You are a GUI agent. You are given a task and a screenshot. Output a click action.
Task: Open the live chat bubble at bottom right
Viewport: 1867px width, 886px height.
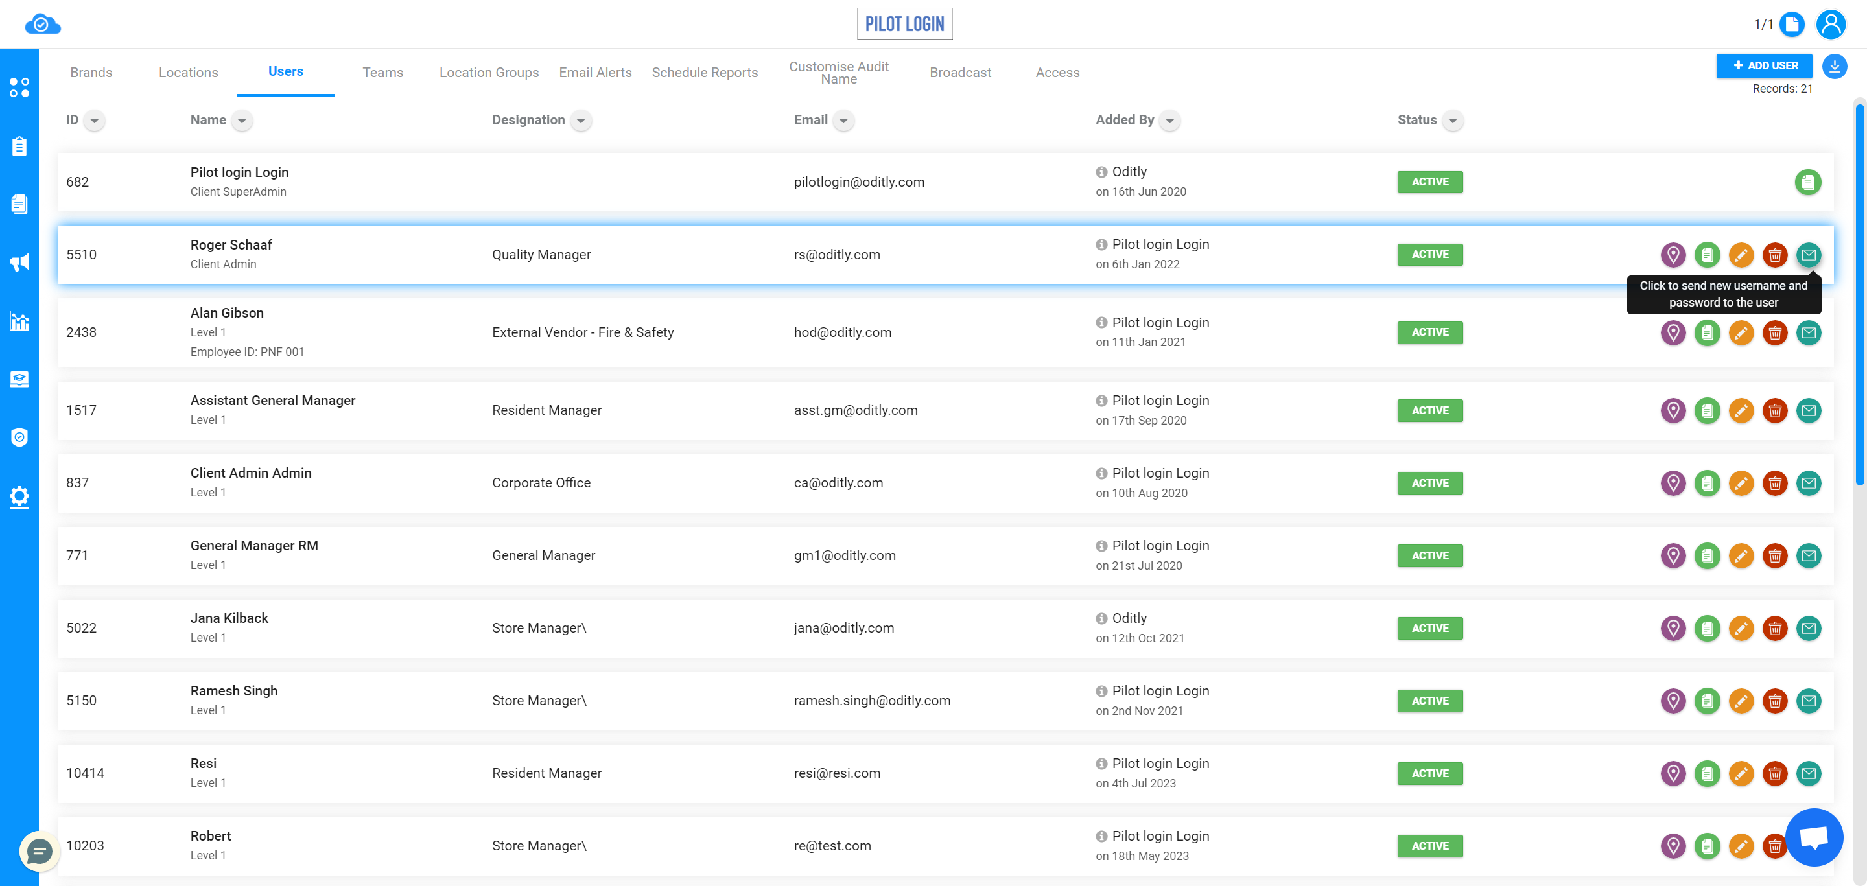(x=1813, y=837)
